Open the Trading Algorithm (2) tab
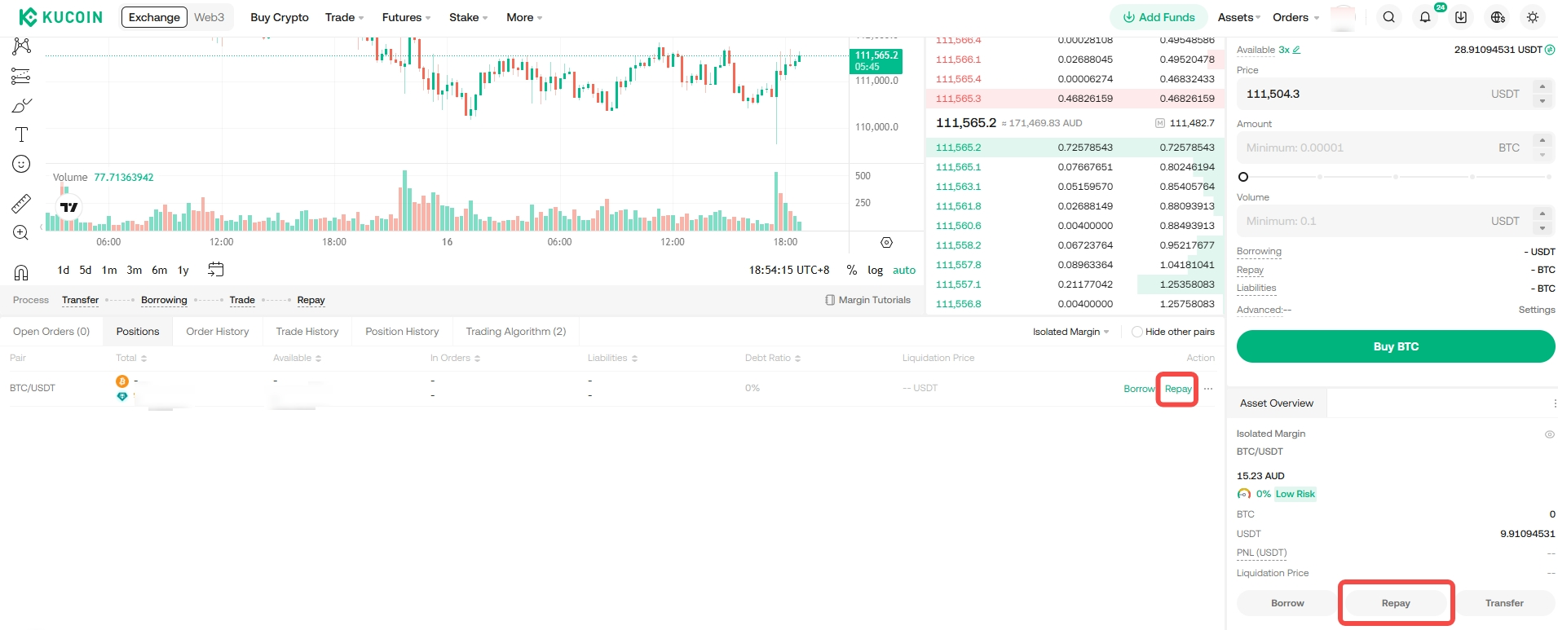This screenshot has width=1558, height=630. [x=515, y=332]
